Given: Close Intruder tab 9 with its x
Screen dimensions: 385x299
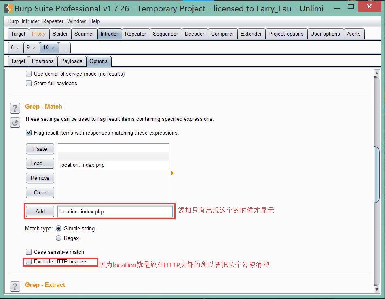Looking at the screenshot, I should pos(34,48).
